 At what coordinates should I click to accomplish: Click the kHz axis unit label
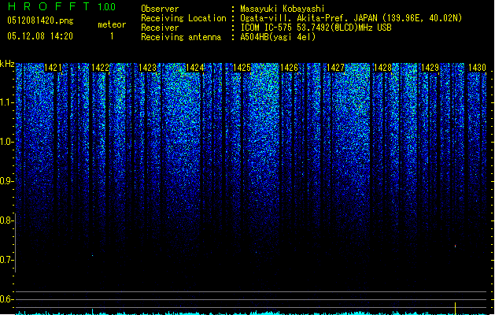7,64
